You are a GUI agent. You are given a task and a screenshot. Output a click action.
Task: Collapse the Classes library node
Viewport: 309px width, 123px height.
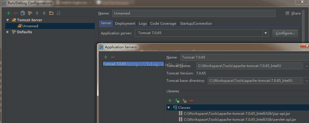pos(169,108)
